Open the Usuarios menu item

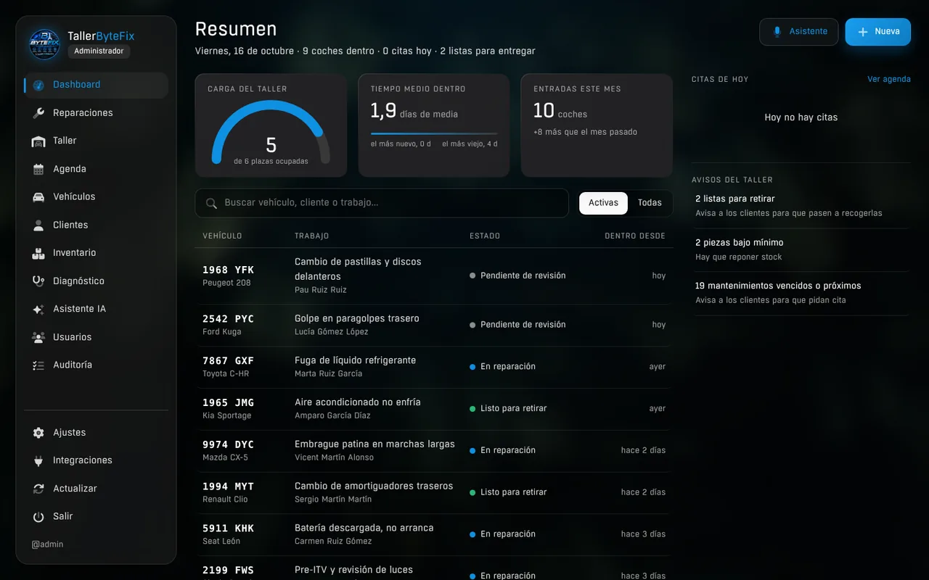tap(96, 337)
